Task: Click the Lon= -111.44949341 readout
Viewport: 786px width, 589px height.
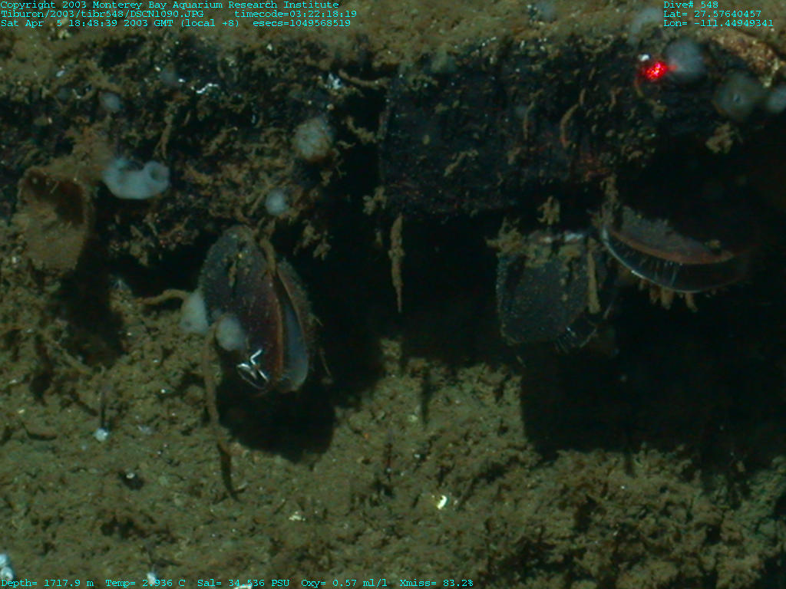Action: coord(718,23)
